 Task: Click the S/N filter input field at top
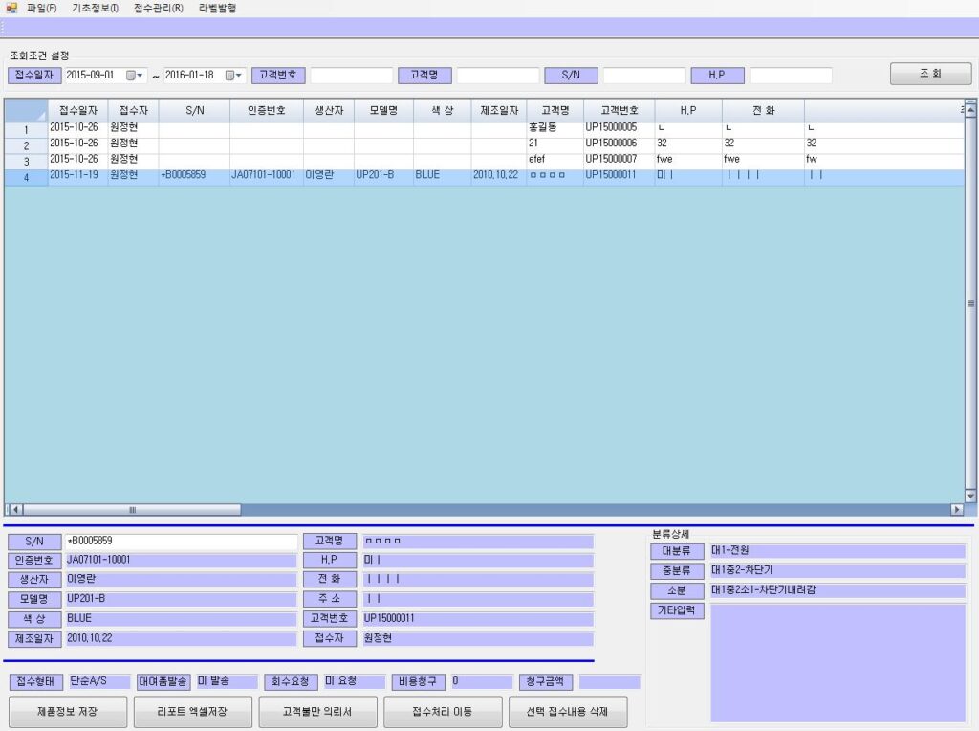[643, 76]
